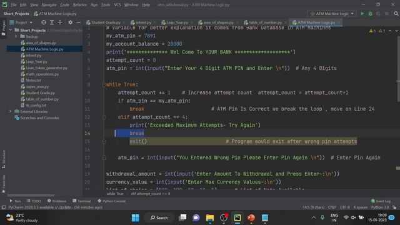Click the Short_Projects navigation bar breadcrumb

coord(16,14)
